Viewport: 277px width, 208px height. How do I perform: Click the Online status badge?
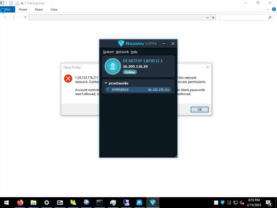pyautogui.click(x=130, y=72)
